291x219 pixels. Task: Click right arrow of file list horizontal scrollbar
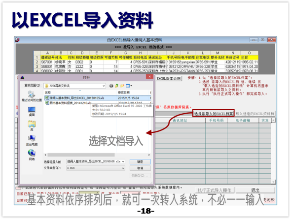[149, 155]
